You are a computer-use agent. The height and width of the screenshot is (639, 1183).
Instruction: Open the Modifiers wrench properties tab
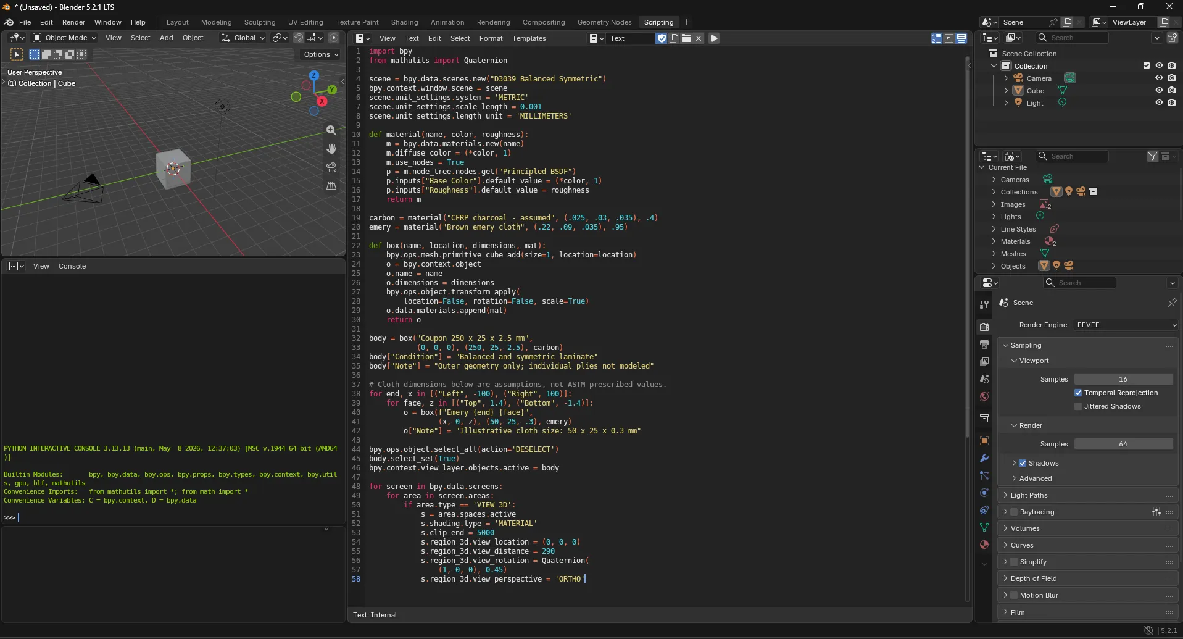984,458
